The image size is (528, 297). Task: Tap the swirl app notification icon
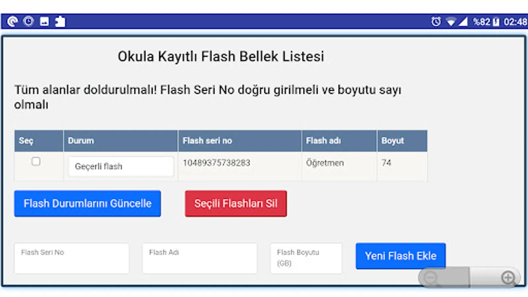pyautogui.click(x=13, y=21)
